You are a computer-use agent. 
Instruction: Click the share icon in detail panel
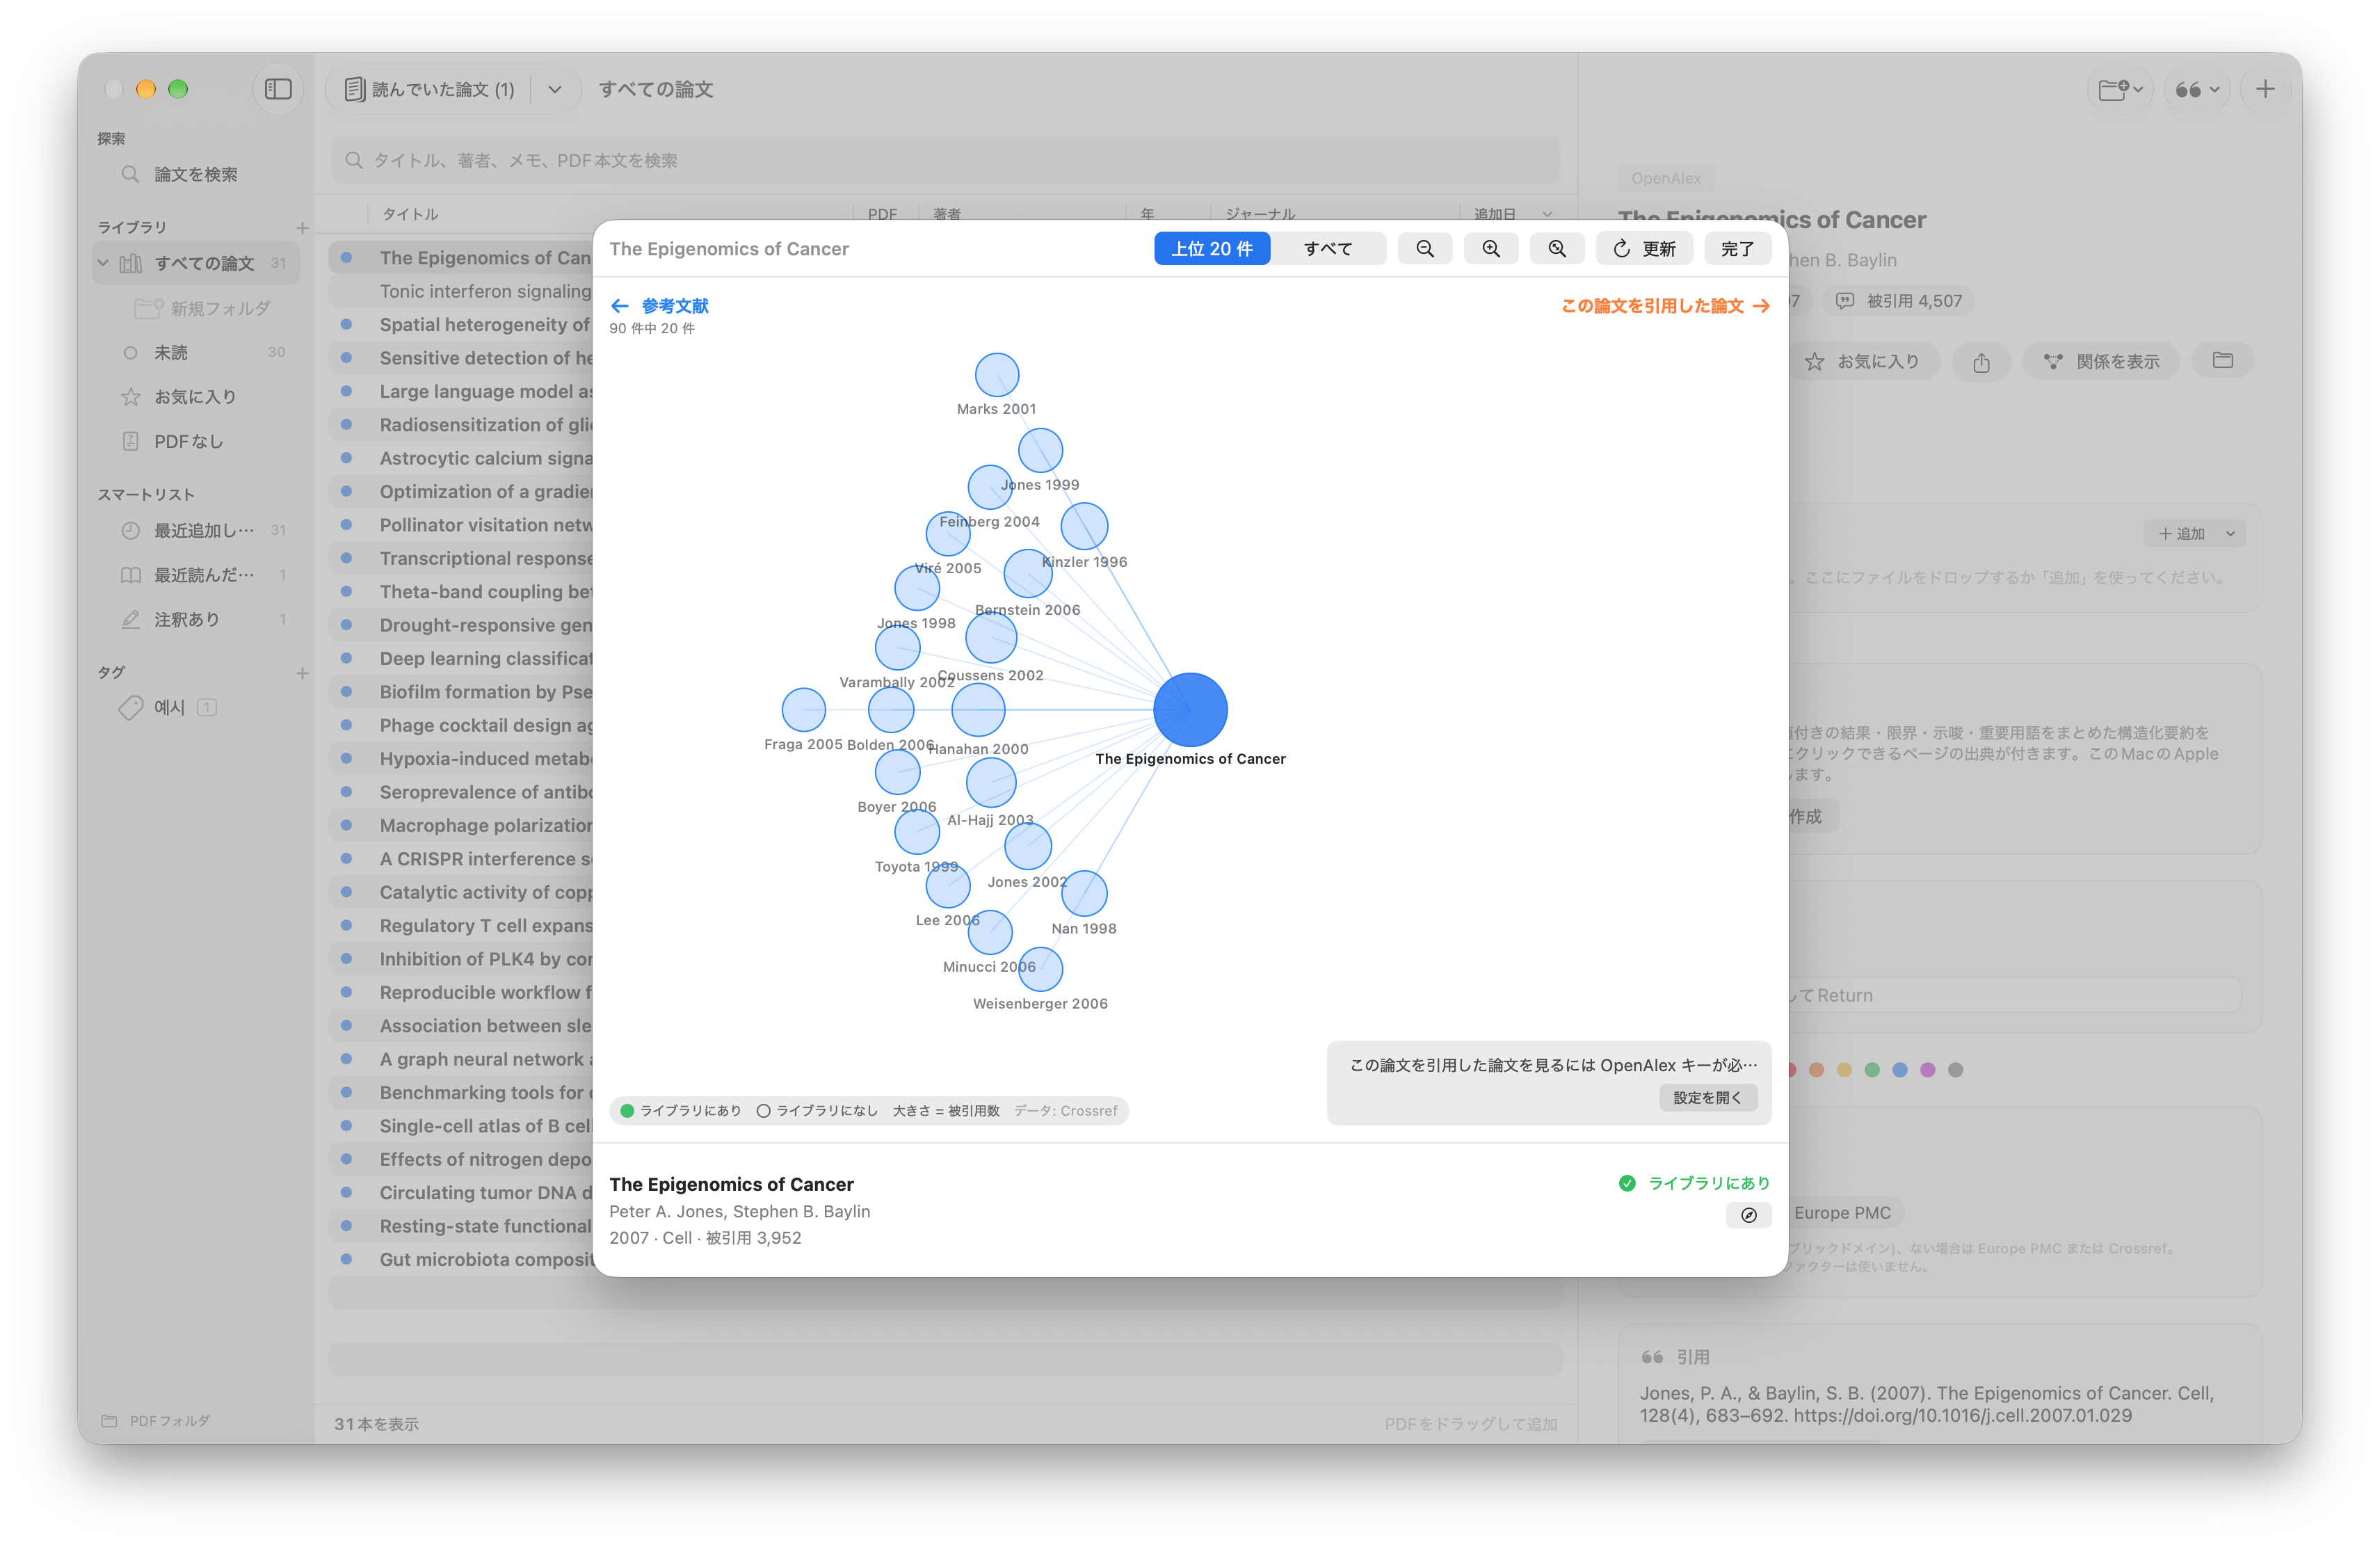tap(1981, 361)
